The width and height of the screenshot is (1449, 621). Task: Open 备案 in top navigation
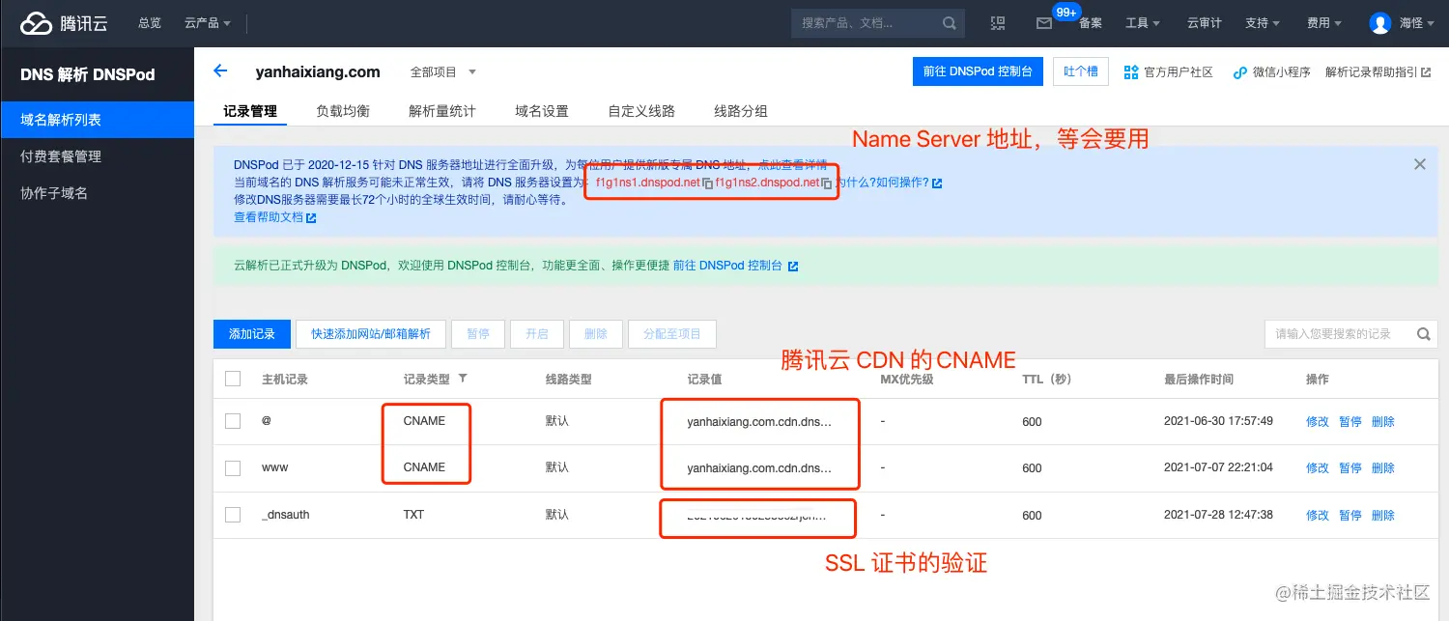1091,23
